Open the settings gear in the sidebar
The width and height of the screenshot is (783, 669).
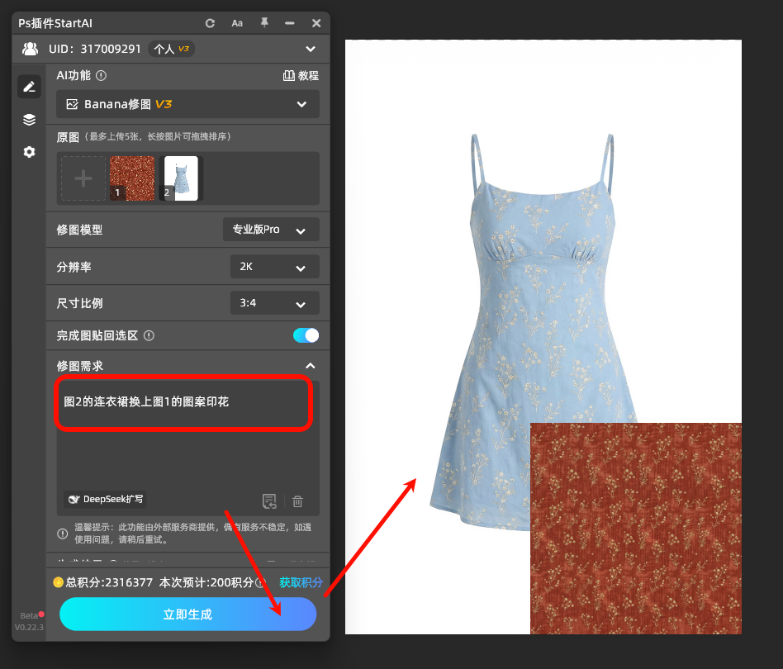[x=30, y=152]
